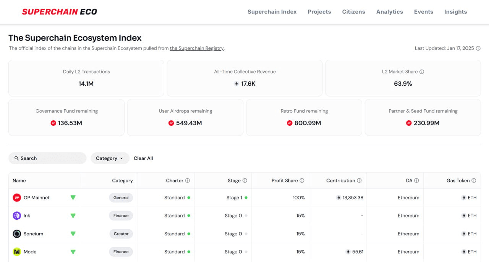
Task: Click the Daily L2 Transactions card
Action: coord(86,78)
